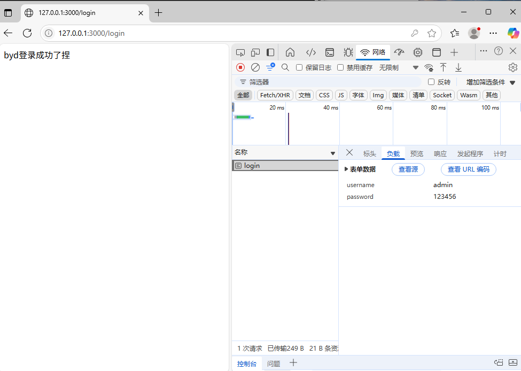The width and height of the screenshot is (521, 371).
Task: Open the 无限制 throttling dropdown
Action: 399,67
